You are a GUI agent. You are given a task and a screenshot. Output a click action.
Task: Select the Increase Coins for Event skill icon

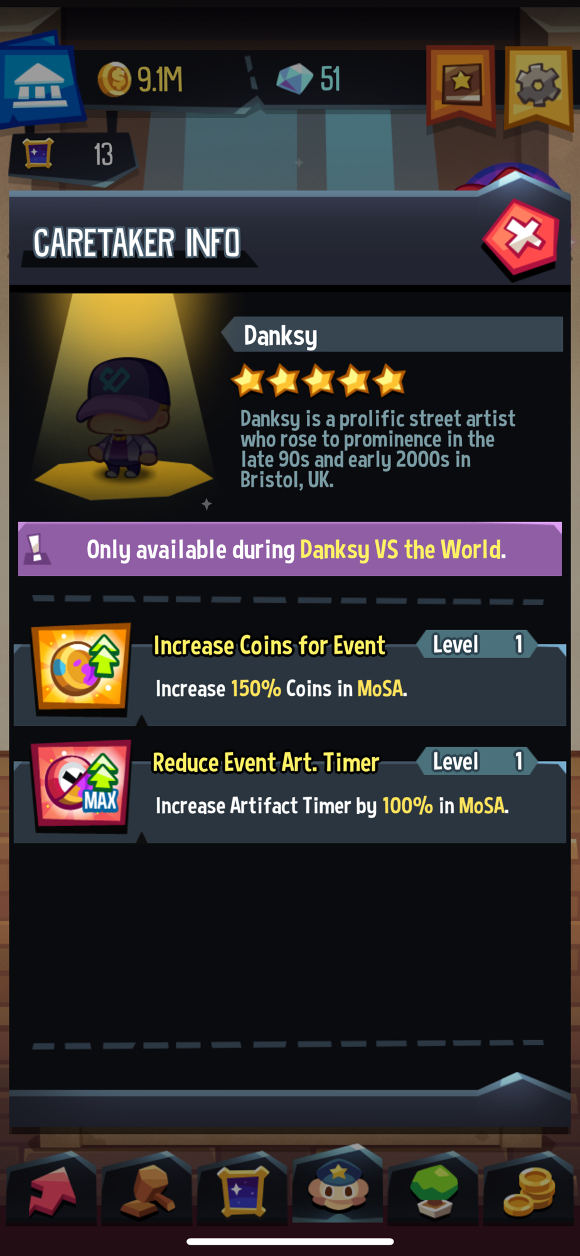pyautogui.click(x=82, y=668)
